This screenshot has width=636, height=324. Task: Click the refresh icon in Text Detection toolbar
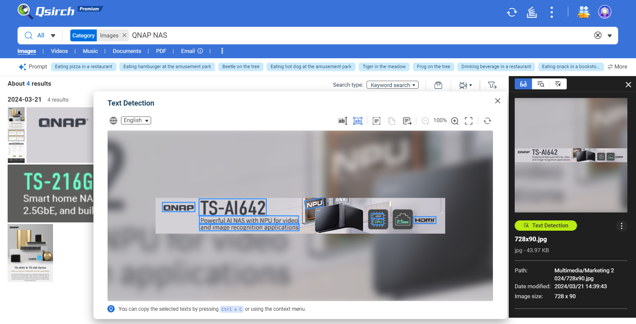(487, 121)
